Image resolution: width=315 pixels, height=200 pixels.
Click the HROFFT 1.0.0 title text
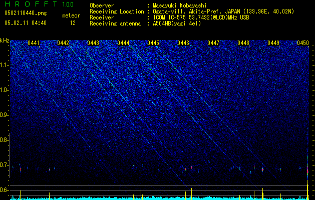point(39,4)
